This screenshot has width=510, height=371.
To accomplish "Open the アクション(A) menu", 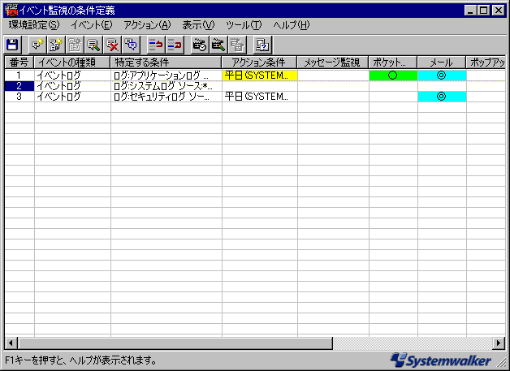I will click(x=147, y=25).
